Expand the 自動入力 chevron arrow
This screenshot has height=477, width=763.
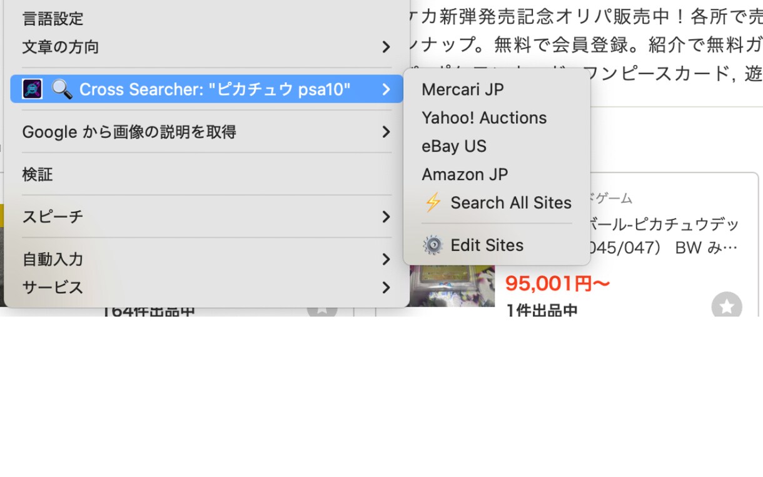coord(387,259)
